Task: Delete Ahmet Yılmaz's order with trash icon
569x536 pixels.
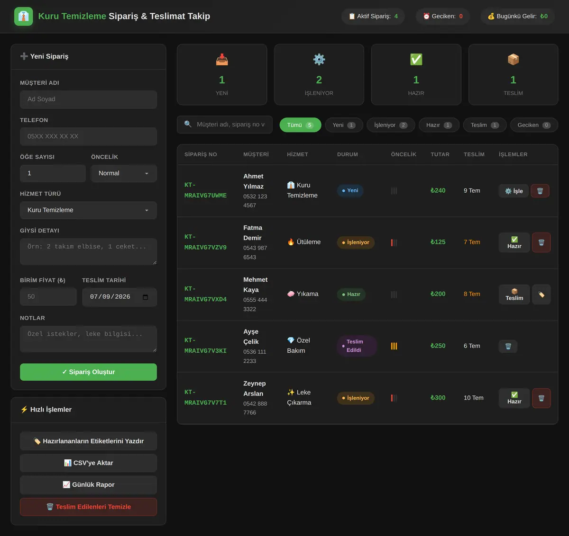Action: 540,191
